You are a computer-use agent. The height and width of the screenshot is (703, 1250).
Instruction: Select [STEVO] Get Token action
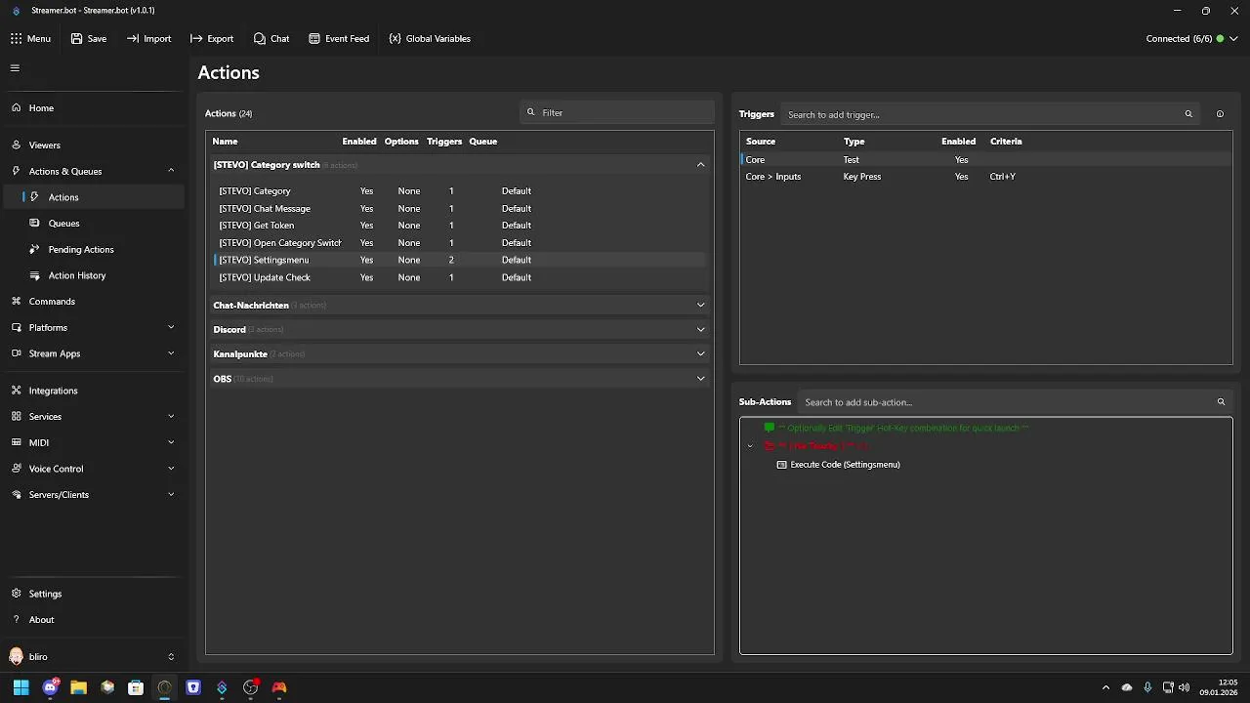click(x=458, y=226)
